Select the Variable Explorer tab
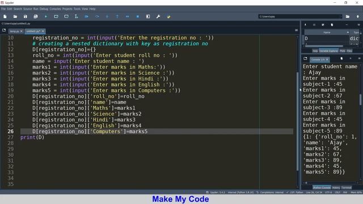363x204 pixels. tap(328, 51)
